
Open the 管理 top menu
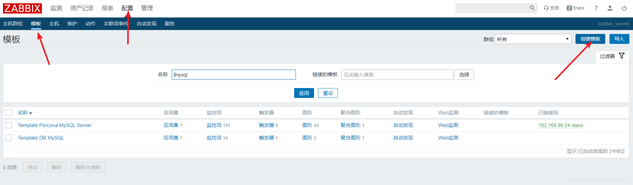147,8
